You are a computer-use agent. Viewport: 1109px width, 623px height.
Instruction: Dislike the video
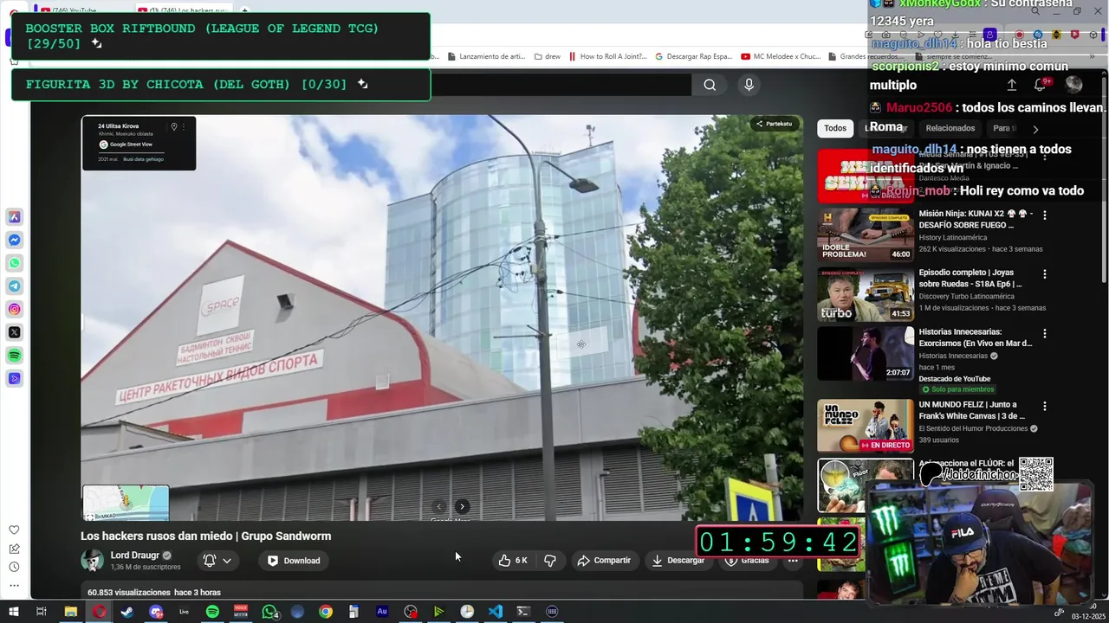550,561
